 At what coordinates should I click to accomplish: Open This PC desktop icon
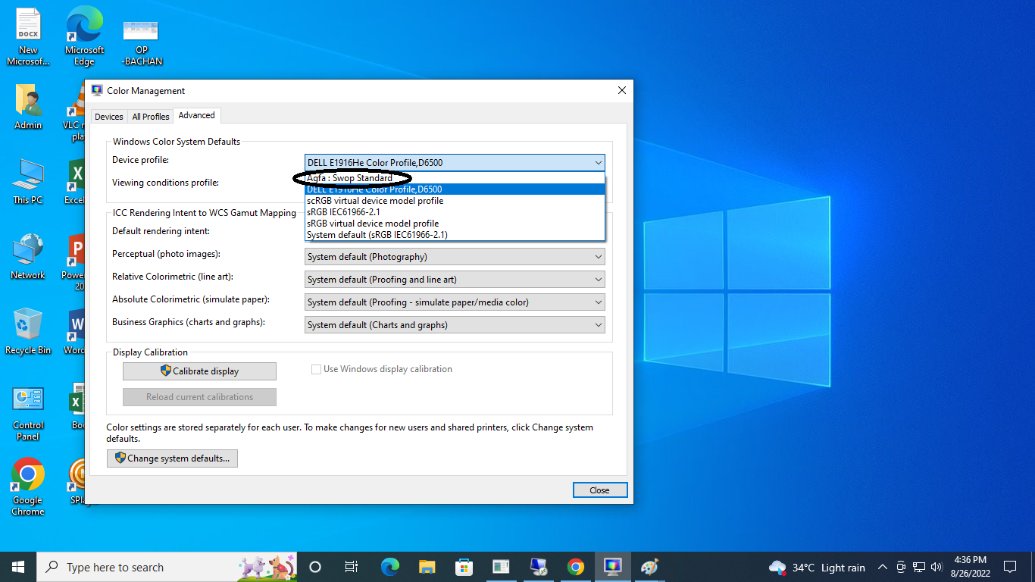tap(28, 182)
